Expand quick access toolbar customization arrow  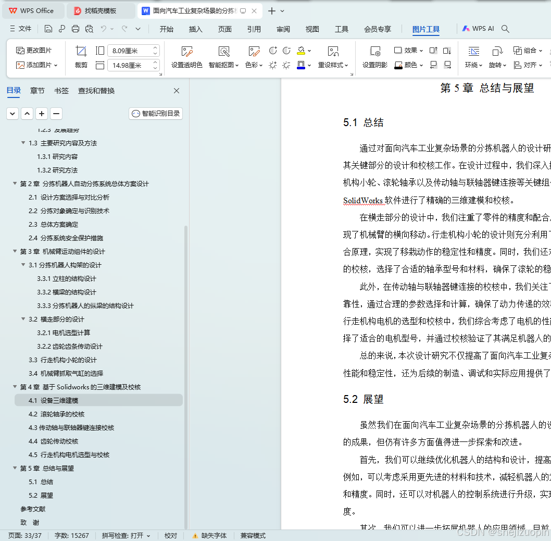pyautogui.click(x=137, y=29)
